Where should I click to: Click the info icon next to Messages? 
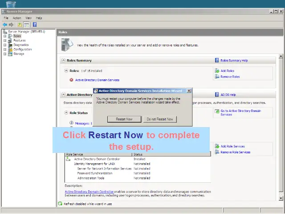71,123
